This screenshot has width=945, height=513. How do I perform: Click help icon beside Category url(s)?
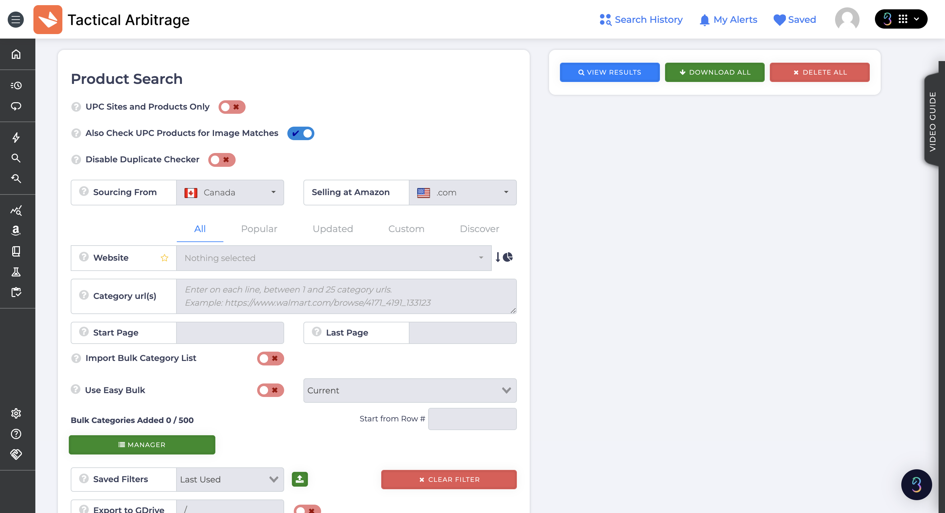(84, 295)
